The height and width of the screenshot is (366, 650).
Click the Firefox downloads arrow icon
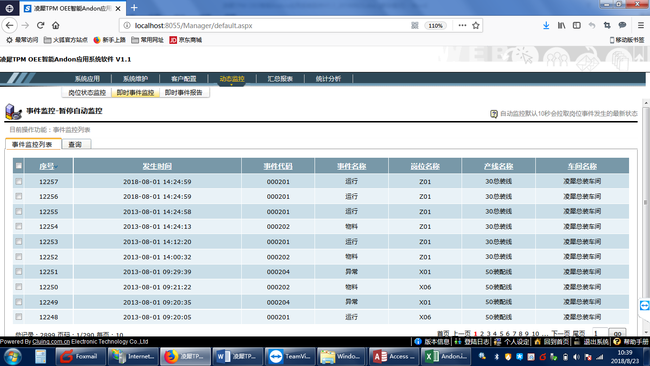coord(546,25)
